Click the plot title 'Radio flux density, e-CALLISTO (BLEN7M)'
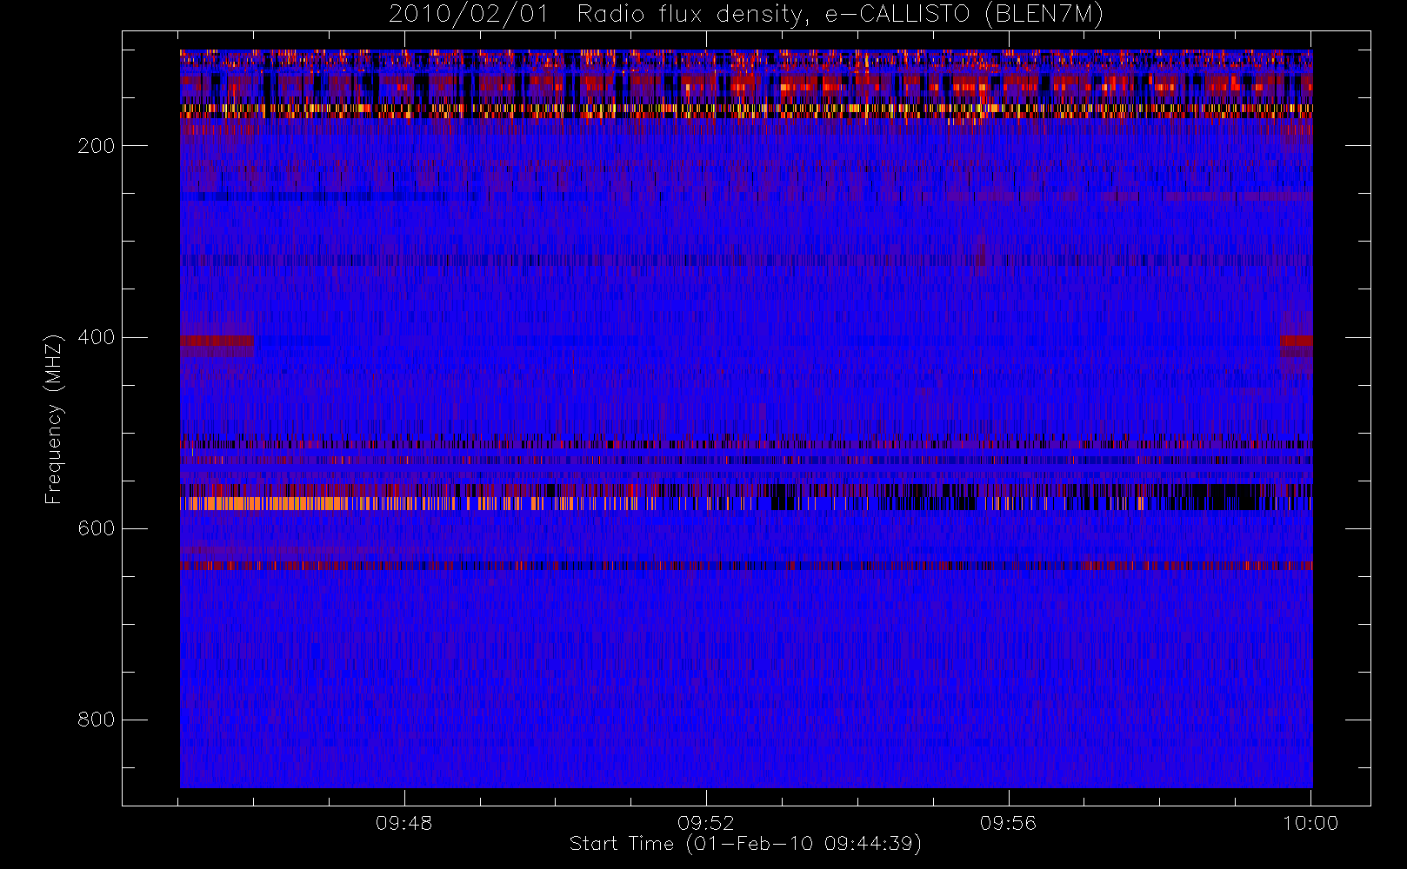This screenshot has width=1407, height=869. coord(840,15)
